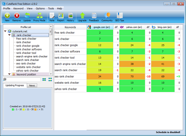Click inside the profile search input field
The height and width of the screenshot is (136, 186).
(23, 80)
